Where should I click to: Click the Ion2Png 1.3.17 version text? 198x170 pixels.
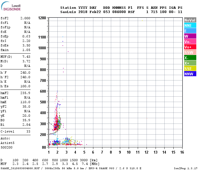pos(186,168)
